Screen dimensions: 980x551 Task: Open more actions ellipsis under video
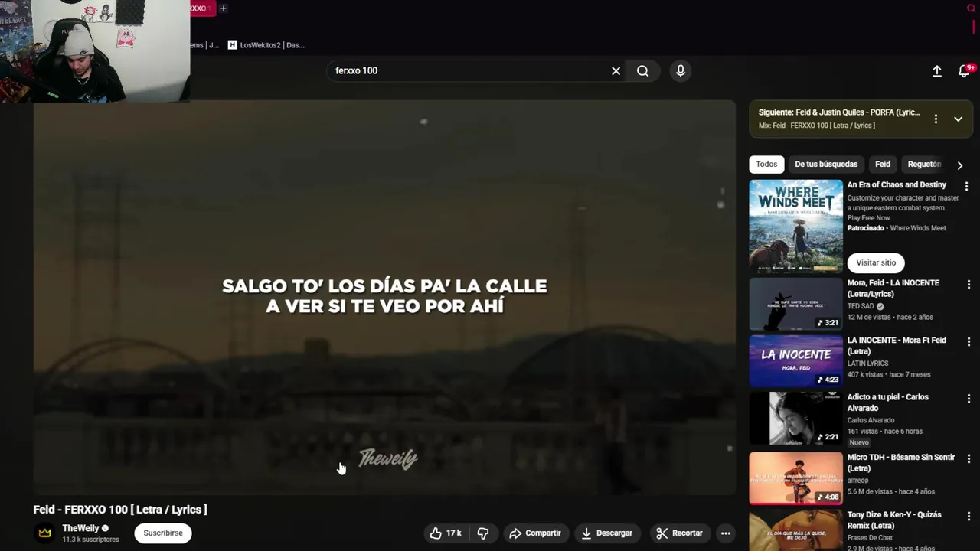[726, 533]
